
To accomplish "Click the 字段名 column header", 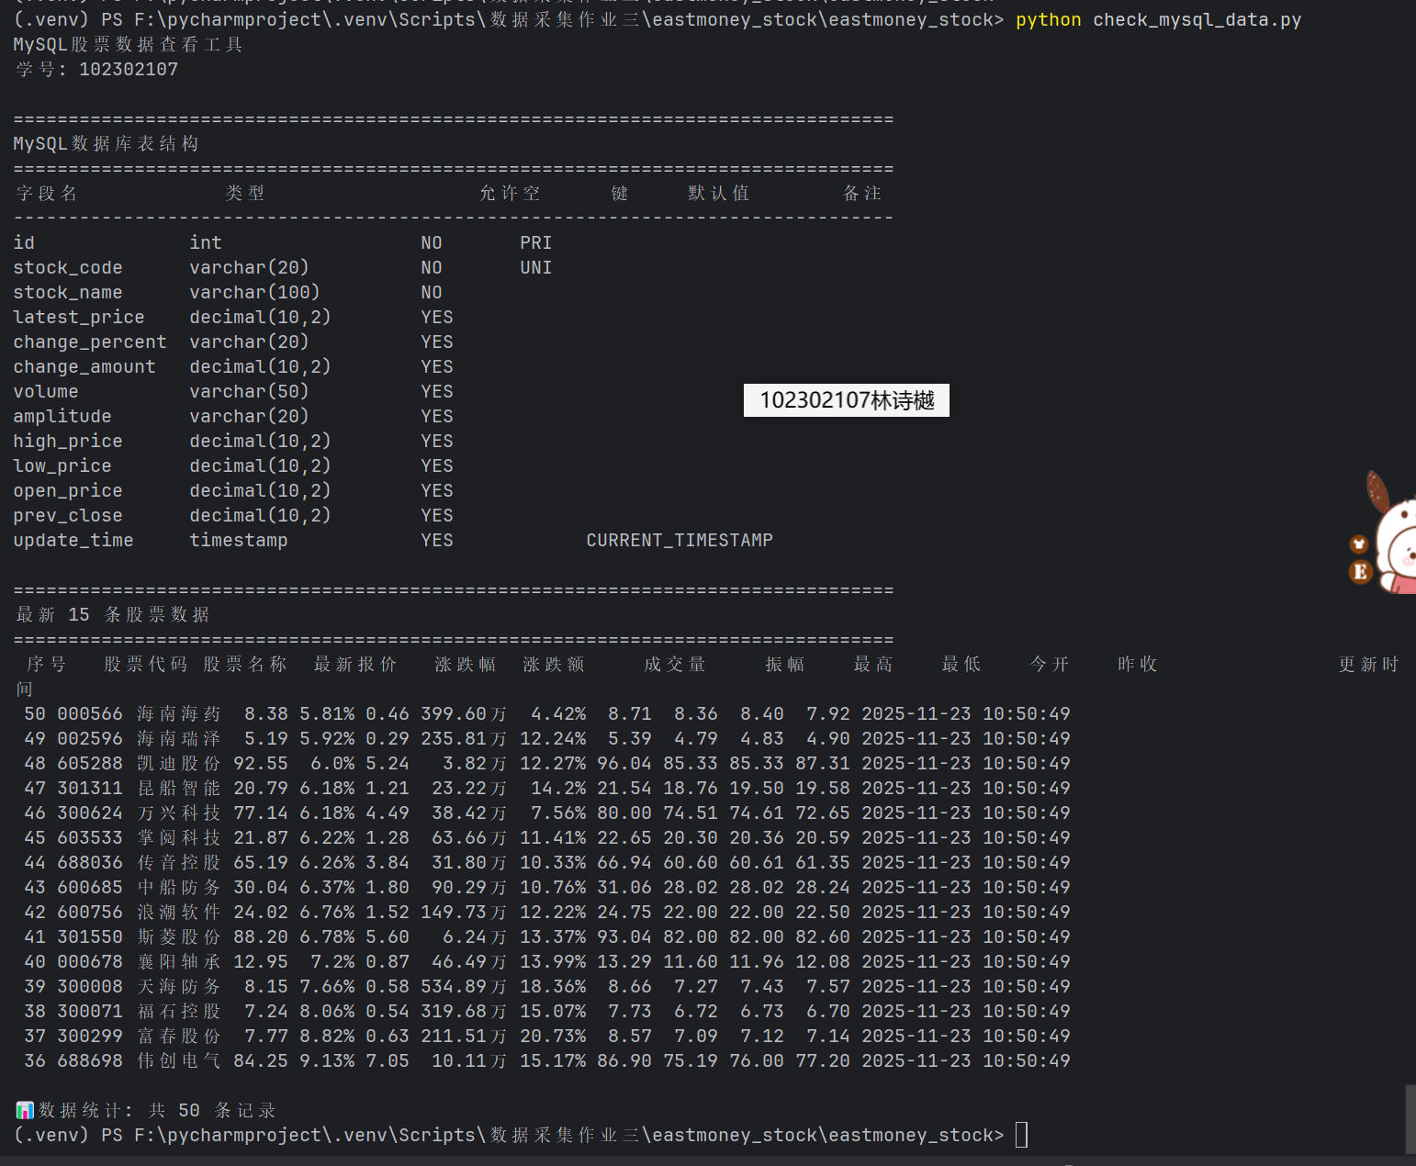I will [x=47, y=193].
